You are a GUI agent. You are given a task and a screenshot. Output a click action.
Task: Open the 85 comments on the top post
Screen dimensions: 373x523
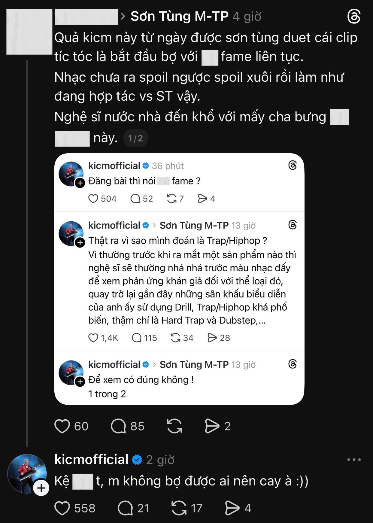[x=118, y=426]
